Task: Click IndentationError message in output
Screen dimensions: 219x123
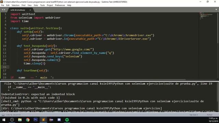Action: pos(38,94)
